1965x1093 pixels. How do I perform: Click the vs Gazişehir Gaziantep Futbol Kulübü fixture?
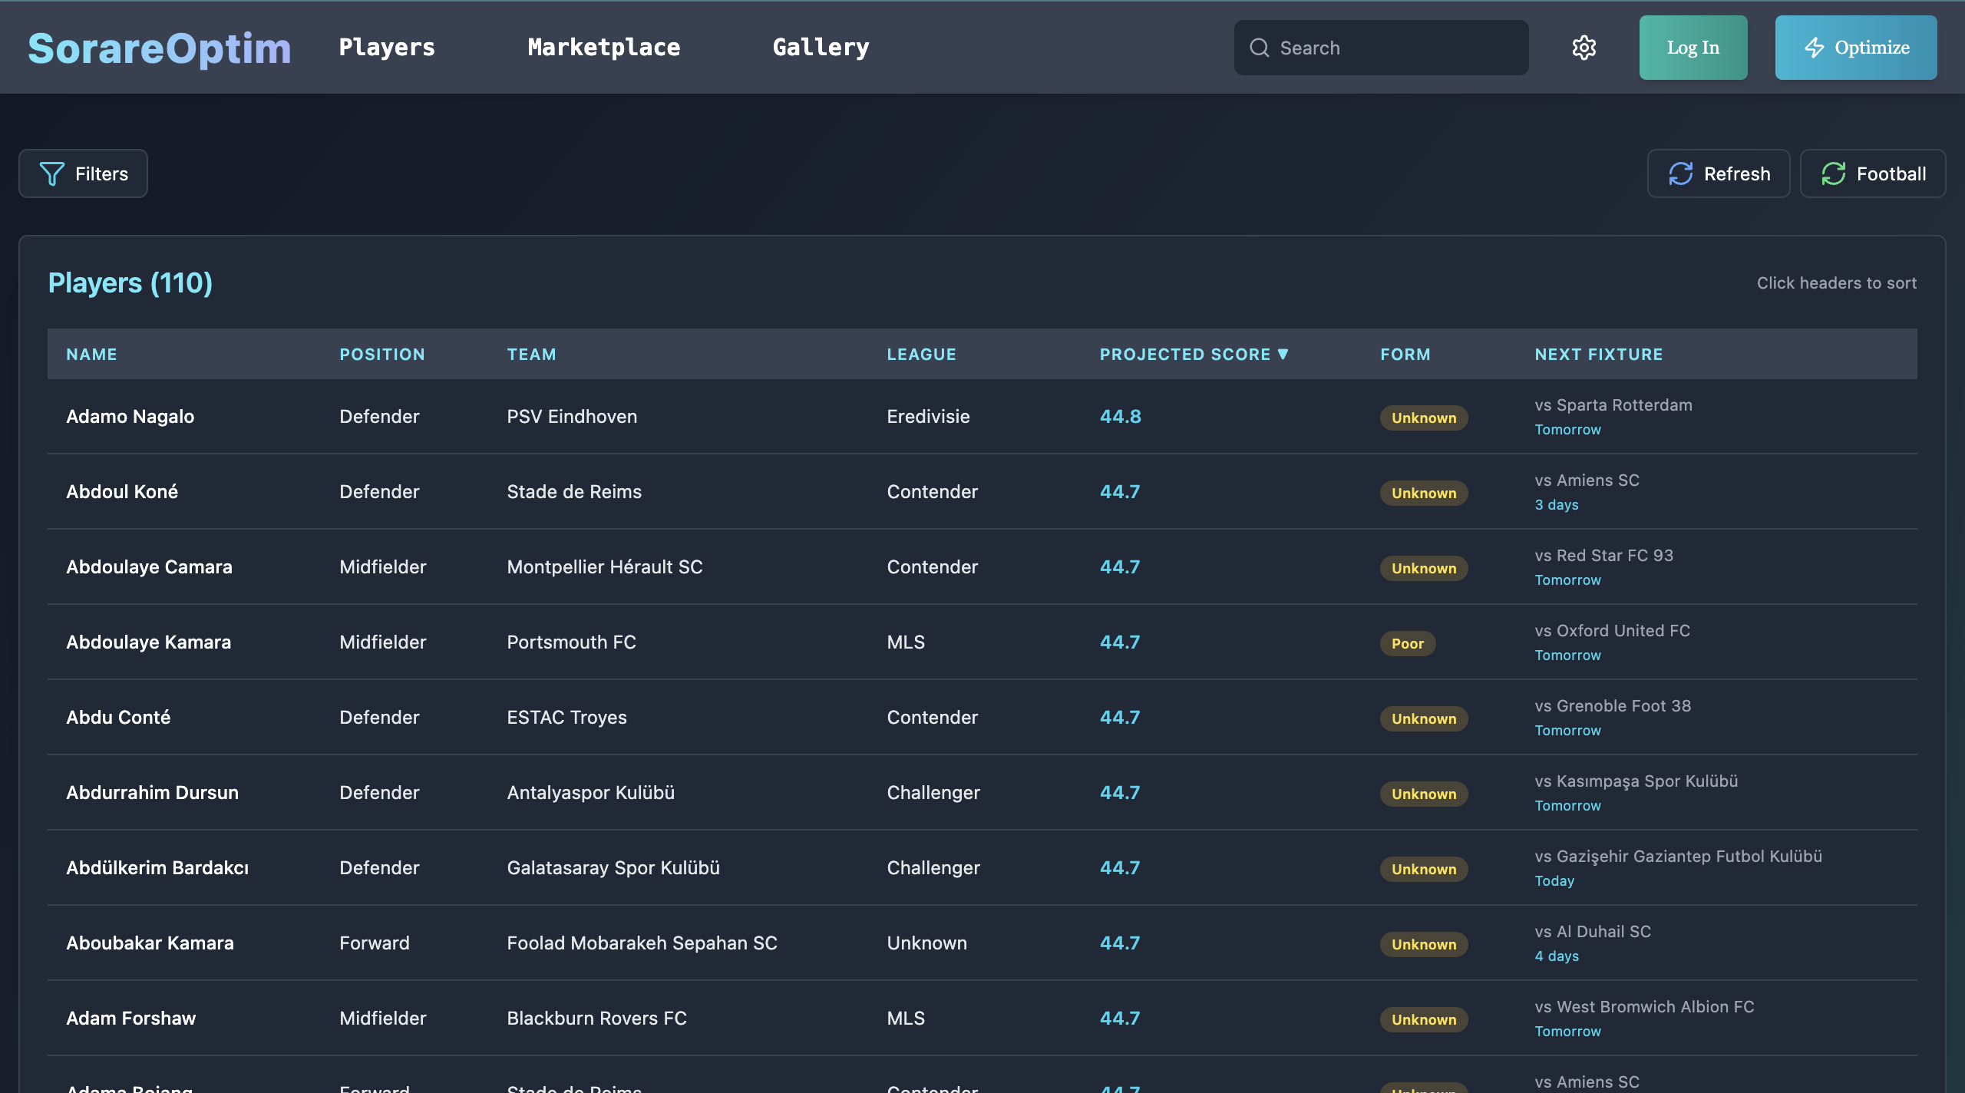click(1678, 856)
